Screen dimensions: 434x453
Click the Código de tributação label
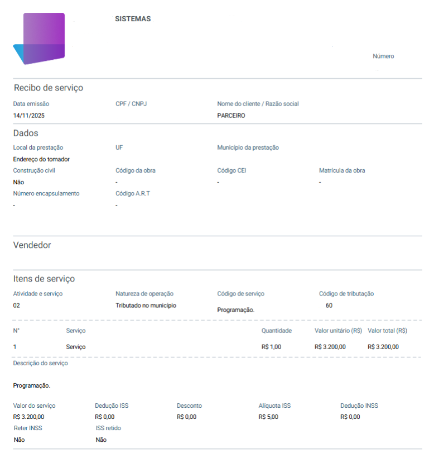pyautogui.click(x=346, y=293)
